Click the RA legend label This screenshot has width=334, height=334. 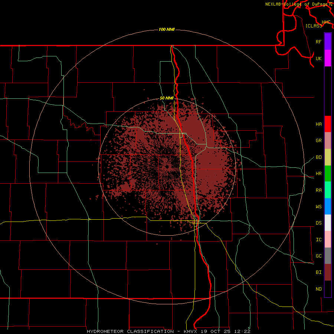318,190
